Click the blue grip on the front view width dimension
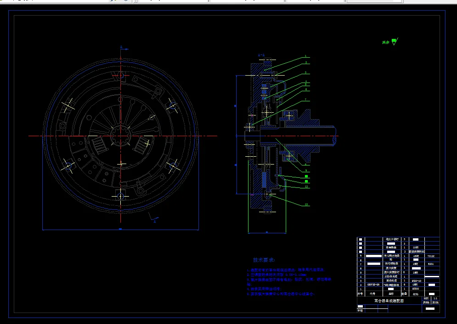The height and width of the screenshot is (324, 457). click(x=120, y=229)
